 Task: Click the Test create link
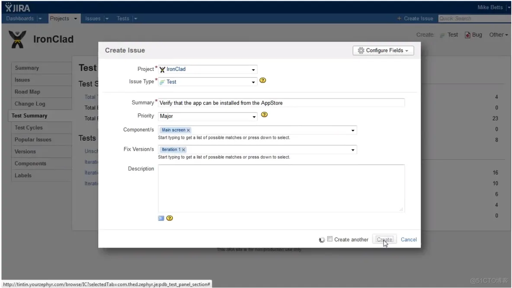click(453, 35)
